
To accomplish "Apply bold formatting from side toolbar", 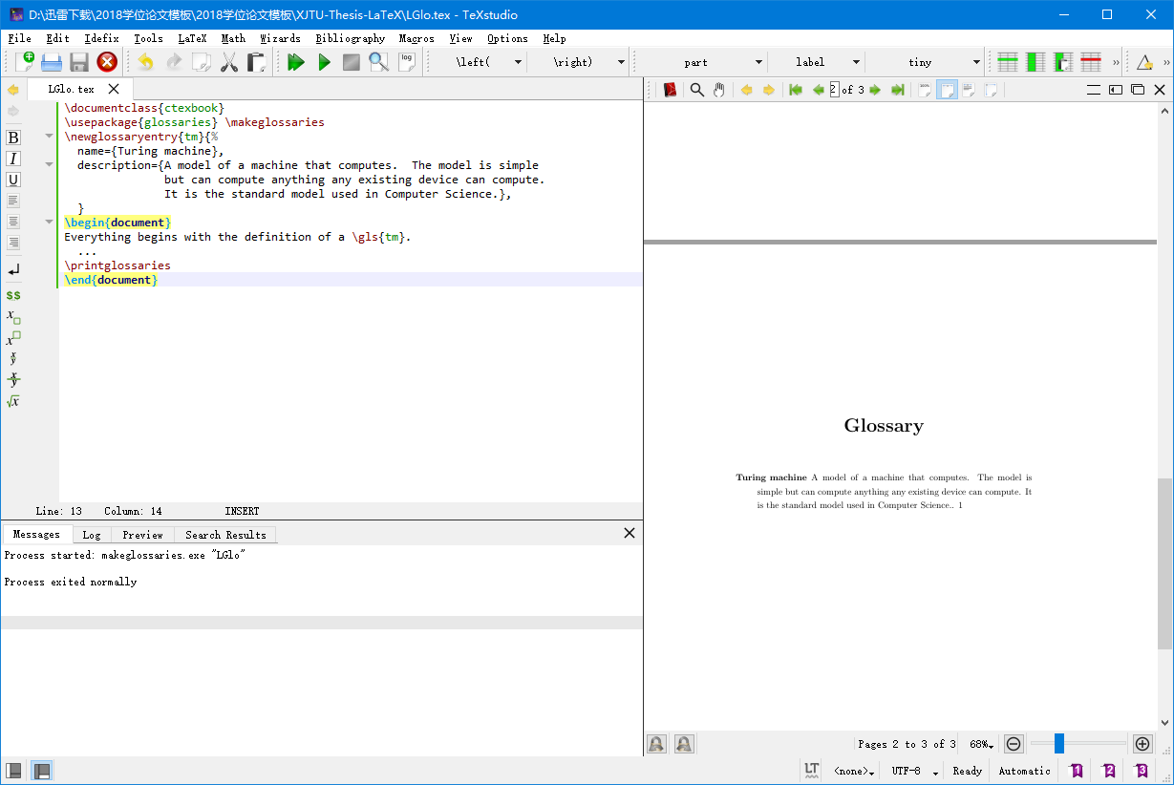I will tap(13, 138).
